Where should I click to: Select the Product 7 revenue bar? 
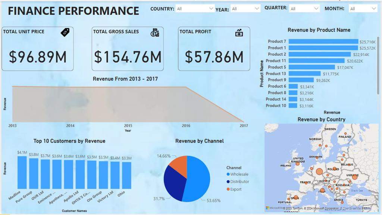click(x=323, y=41)
